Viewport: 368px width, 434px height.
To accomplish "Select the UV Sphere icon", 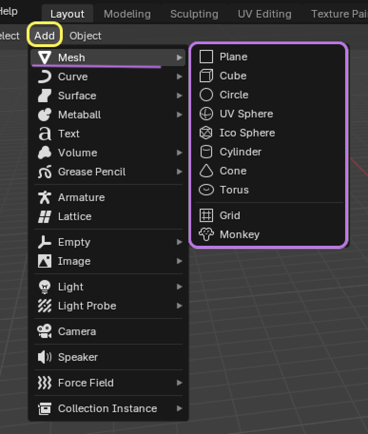I will 206,114.
